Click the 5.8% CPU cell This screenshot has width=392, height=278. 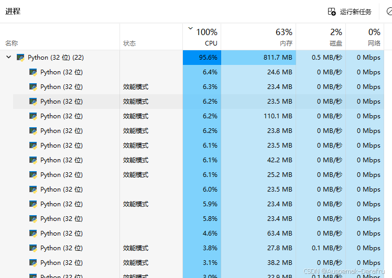pyautogui.click(x=202, y=219)
